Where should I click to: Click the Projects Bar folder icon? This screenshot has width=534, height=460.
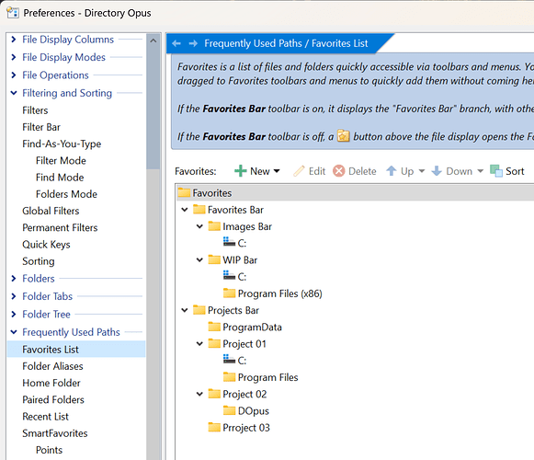[199, 310]
